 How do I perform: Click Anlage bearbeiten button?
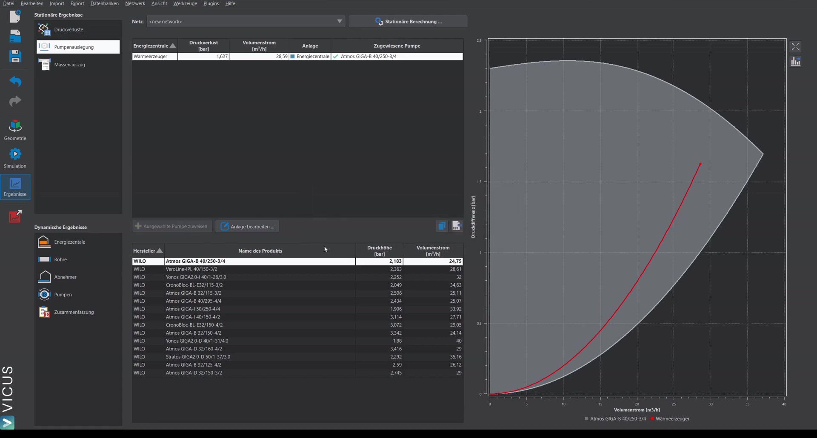pos(247,226)
